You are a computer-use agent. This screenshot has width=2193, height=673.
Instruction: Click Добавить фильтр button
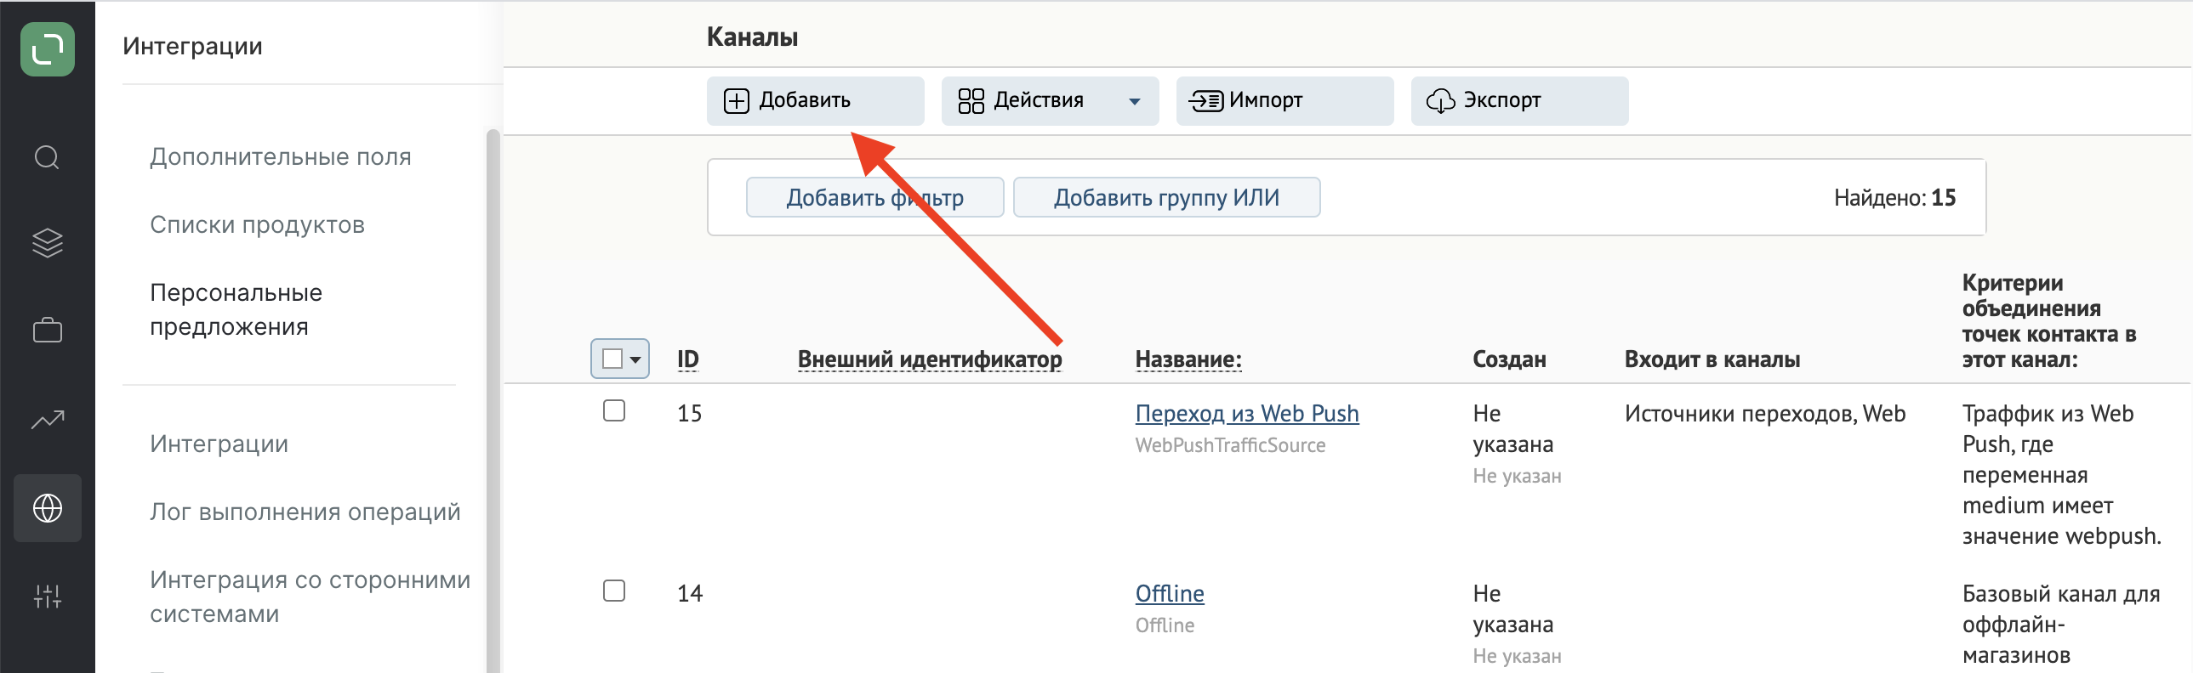875,197
